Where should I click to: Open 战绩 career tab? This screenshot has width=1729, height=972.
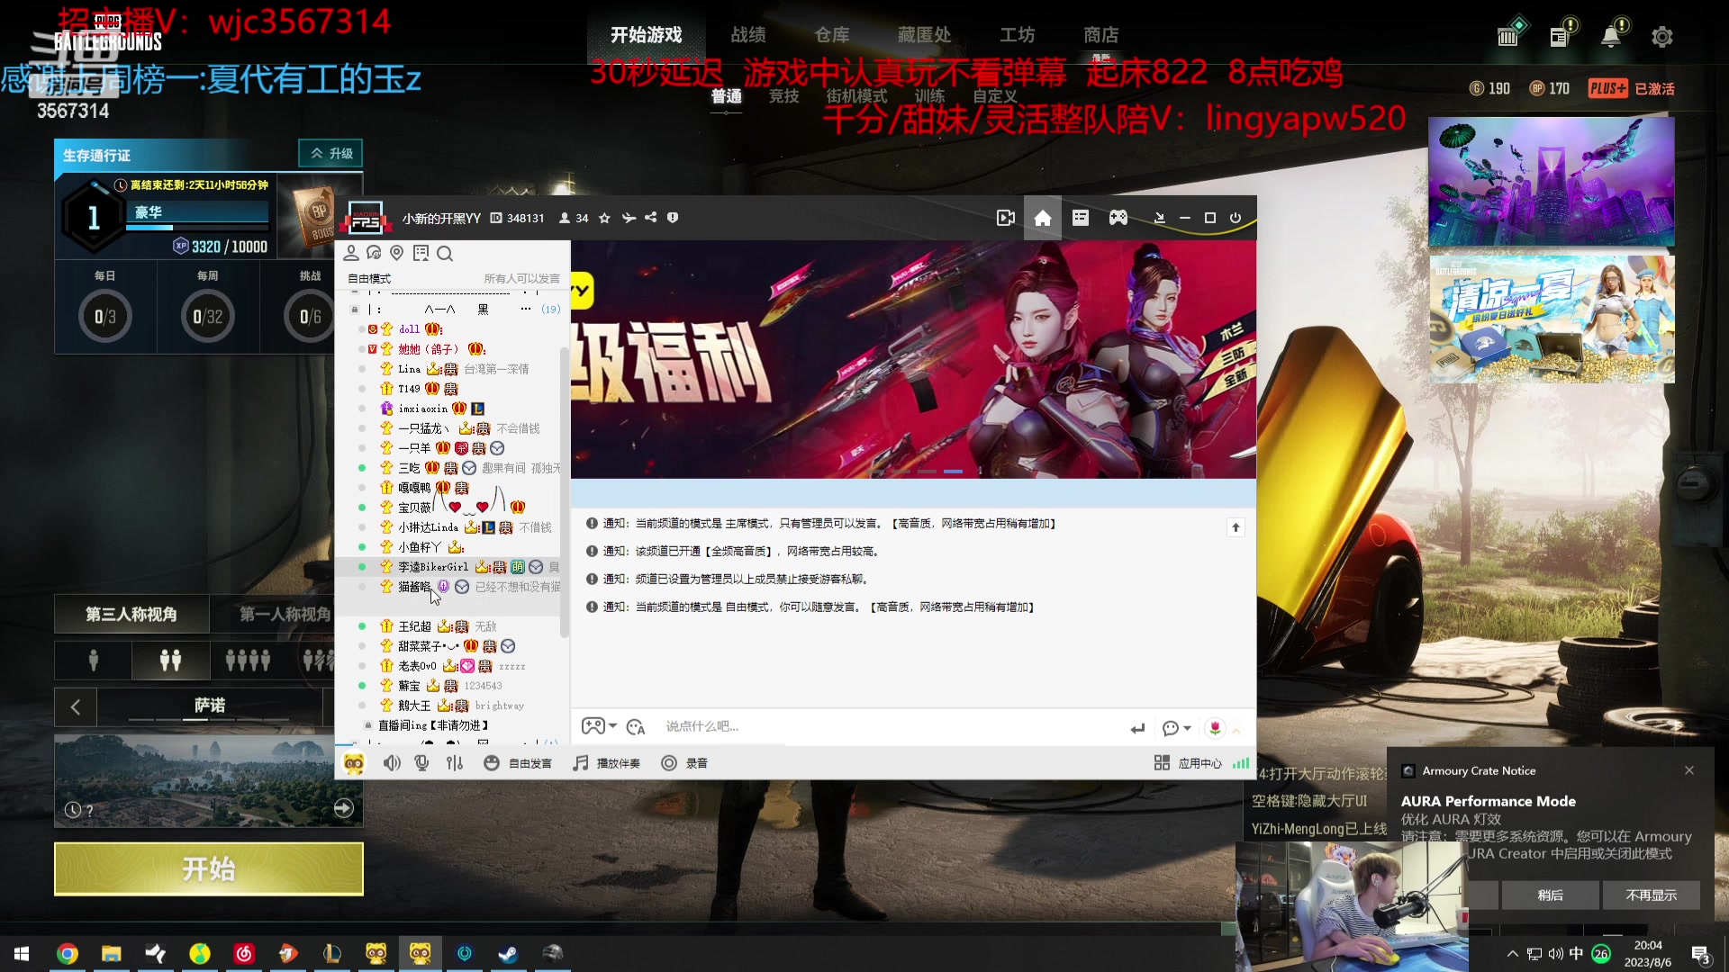point(748,35)
